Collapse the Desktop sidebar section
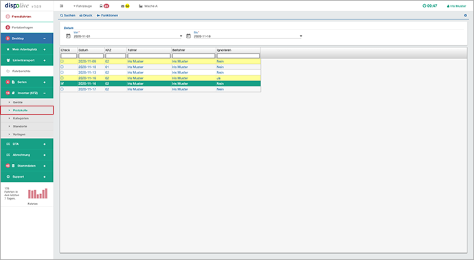 pyautogui.click(x=45, y=38)
